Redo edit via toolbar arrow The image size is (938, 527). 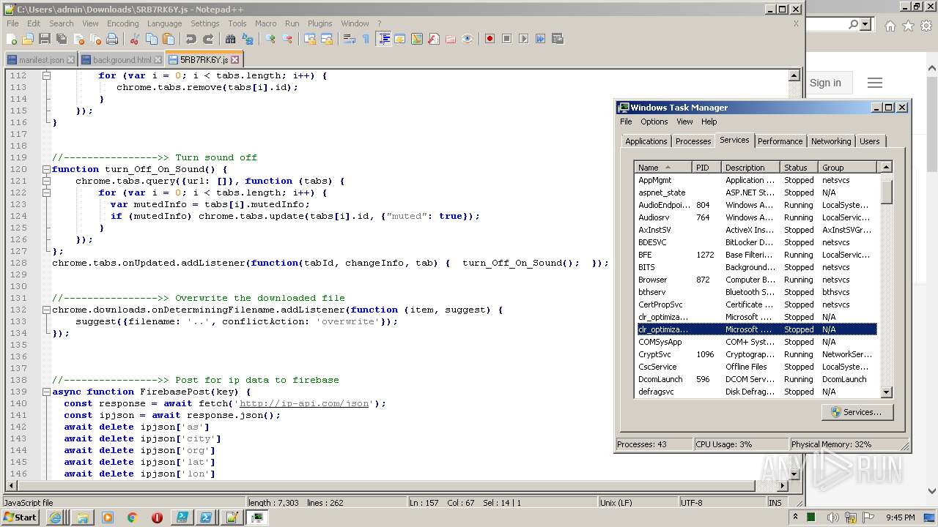tap(208, 39)
